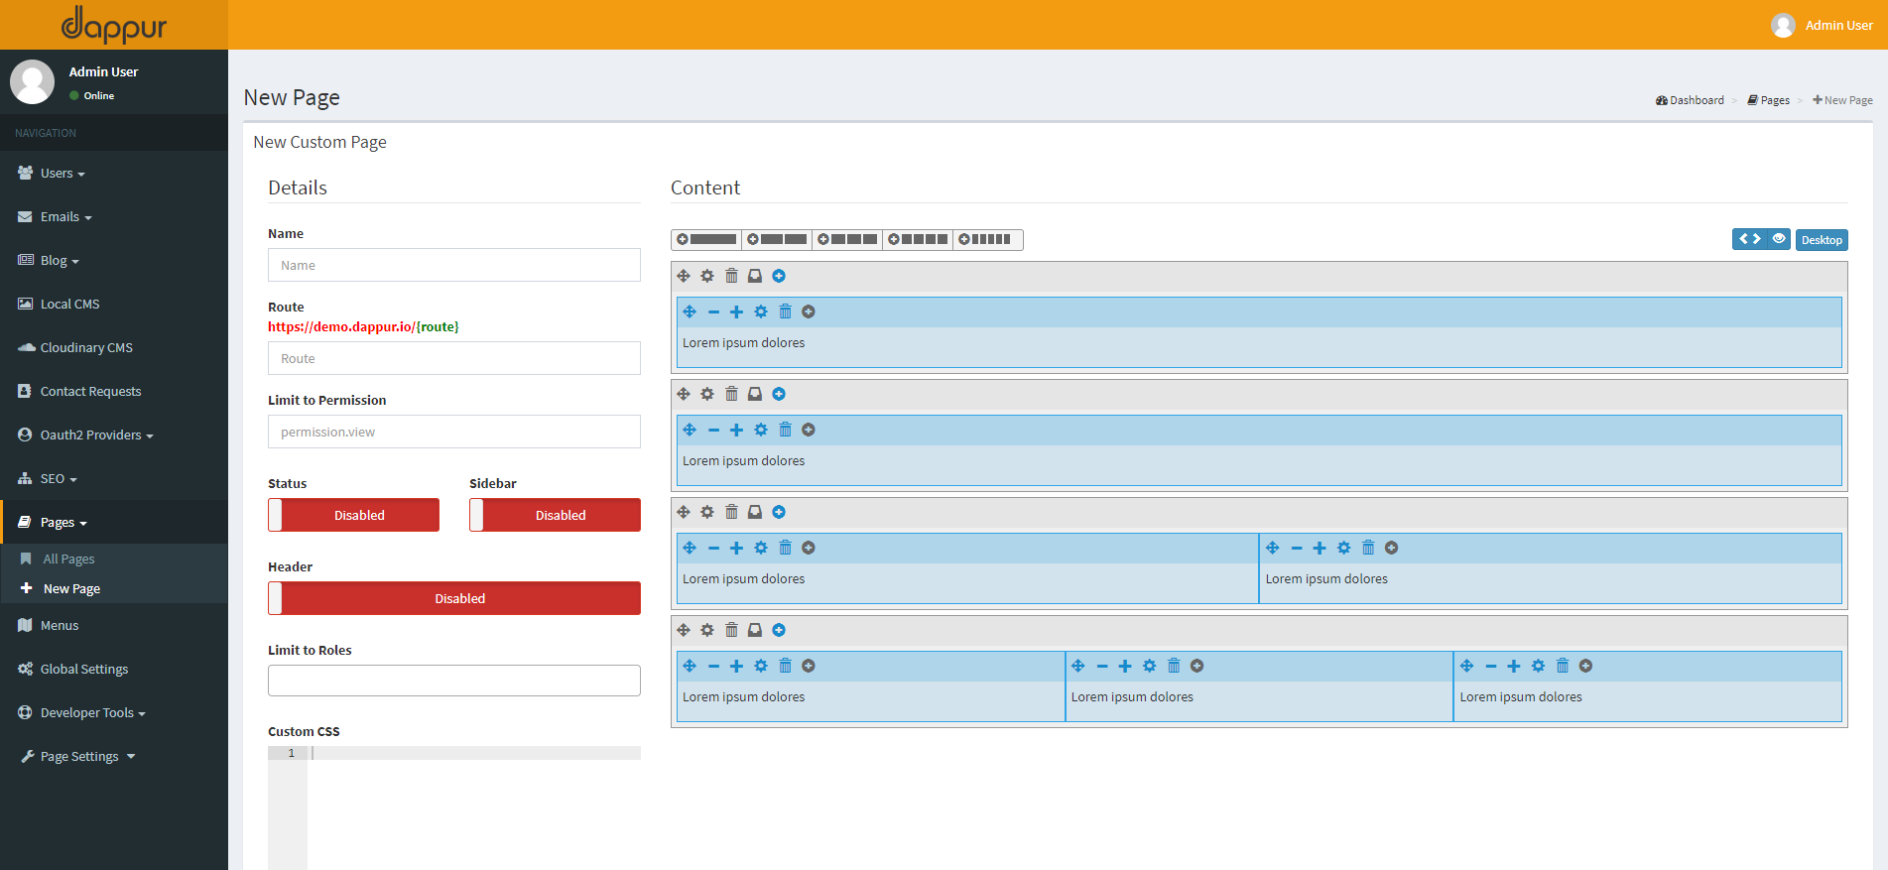Add a three-column row layout
The width and height of the screenshot is (1888, 870).
tap(847, 239)
